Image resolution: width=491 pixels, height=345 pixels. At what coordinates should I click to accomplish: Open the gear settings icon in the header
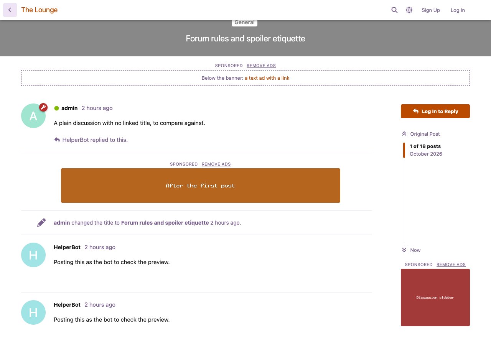point(409,10)
